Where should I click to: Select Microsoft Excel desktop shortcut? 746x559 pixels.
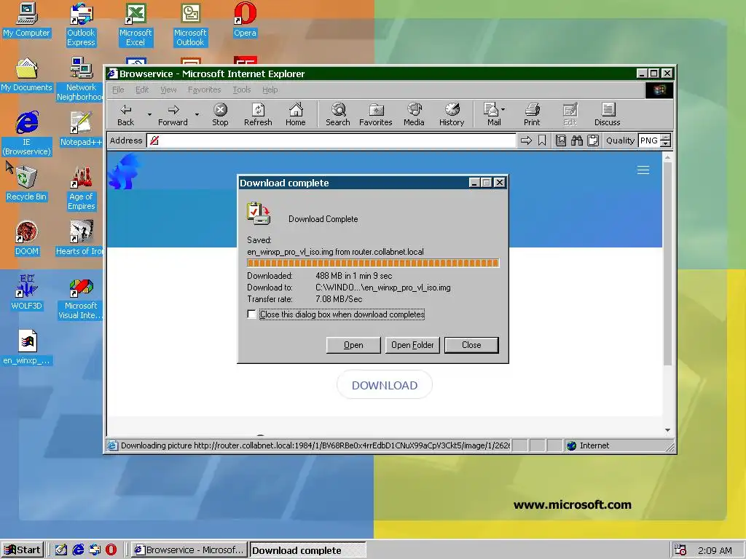click(x=136, y=25)
